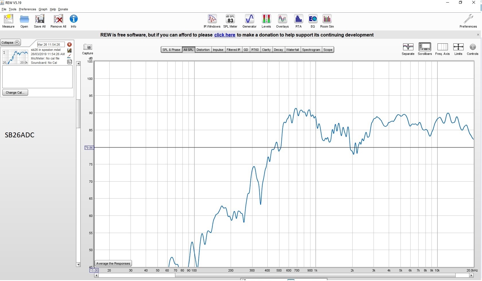Screen dimensions: 482x281
Task: Click the 79.86 dB cursor value label
Action: click(x=89, y=148)
